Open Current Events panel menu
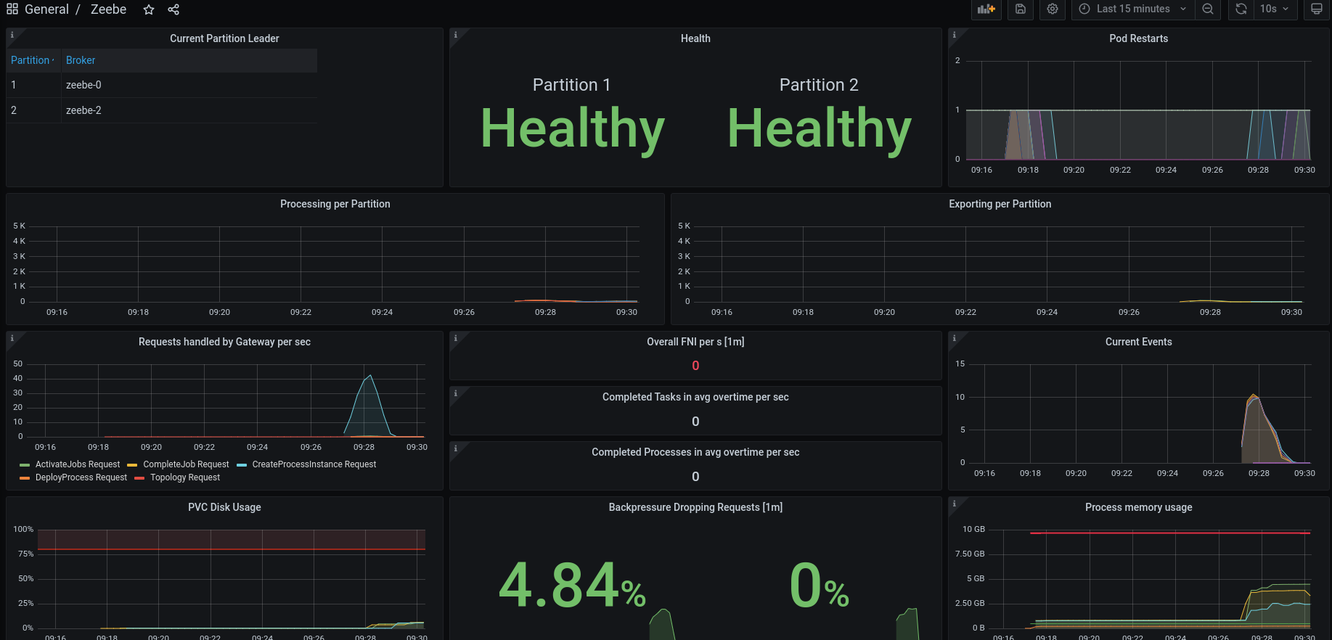 [1138, 342]
